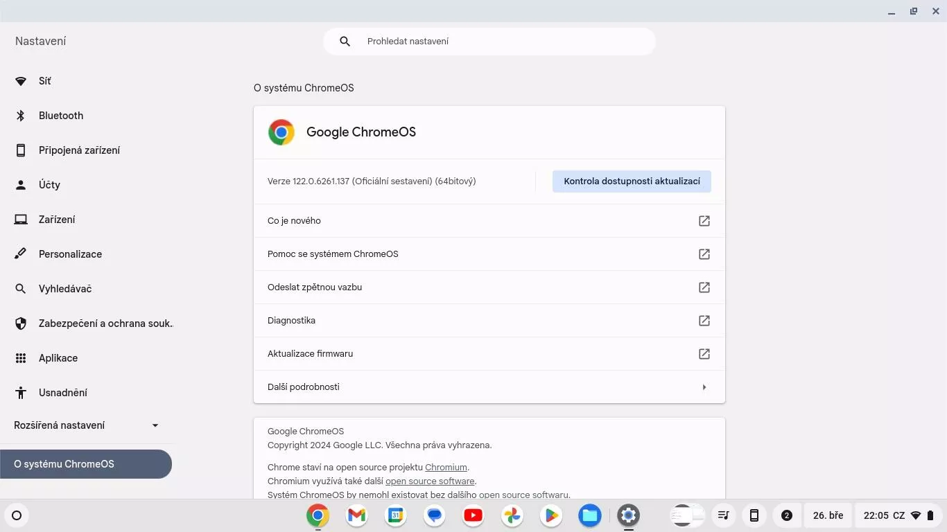Click the O systému ChromeOS page heading

(304, 88)
